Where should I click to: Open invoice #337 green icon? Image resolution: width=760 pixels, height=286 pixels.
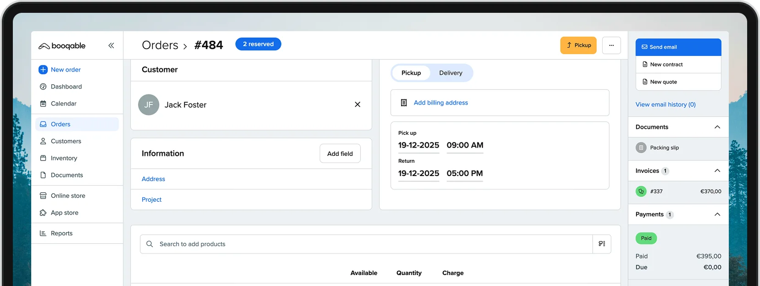tap(641, 192)
